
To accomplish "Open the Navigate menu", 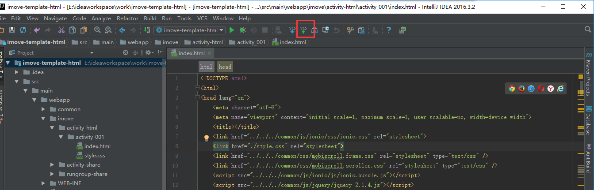I will point(55,18).
